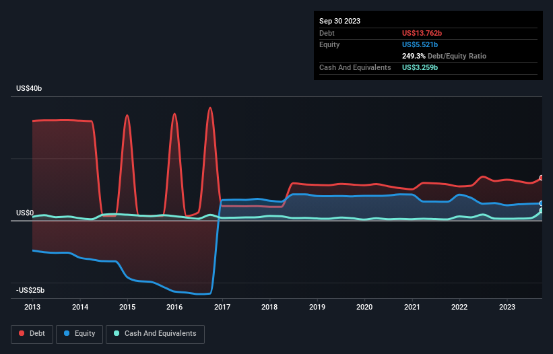Click the 2020 x-axis label
The width and height of the screenshot is (553, 354).
pyautogui.click(x=364, y=307)
